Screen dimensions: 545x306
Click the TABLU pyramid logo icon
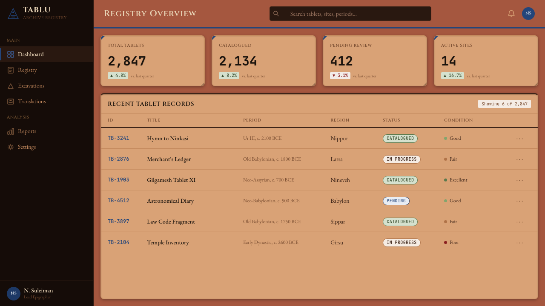[13, 14]
